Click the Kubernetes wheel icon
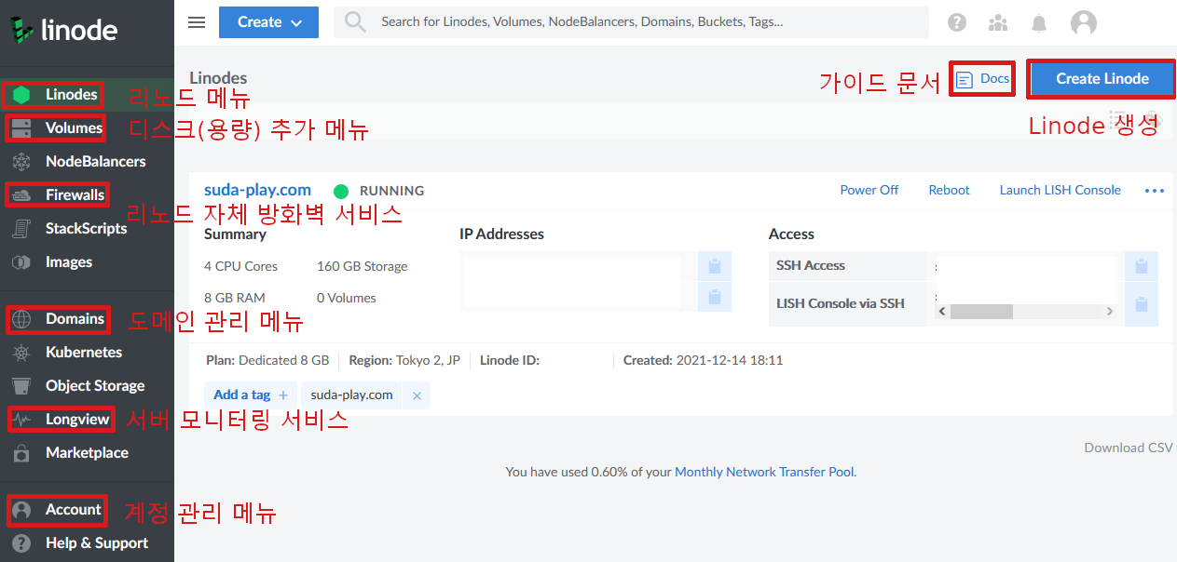 point(21,353)
